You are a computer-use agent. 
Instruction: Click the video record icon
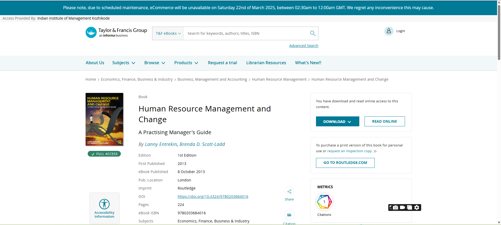[403, 208]
